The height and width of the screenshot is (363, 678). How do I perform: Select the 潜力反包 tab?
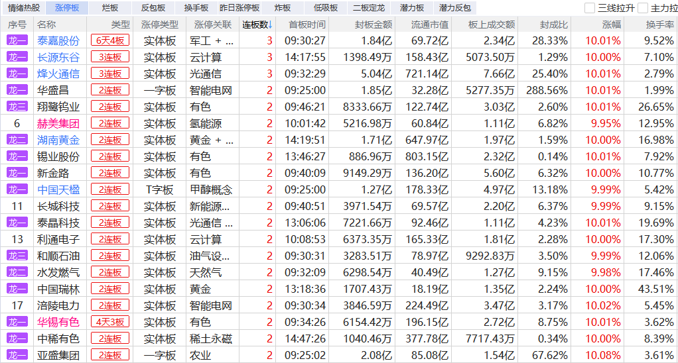tap(455, 8)
